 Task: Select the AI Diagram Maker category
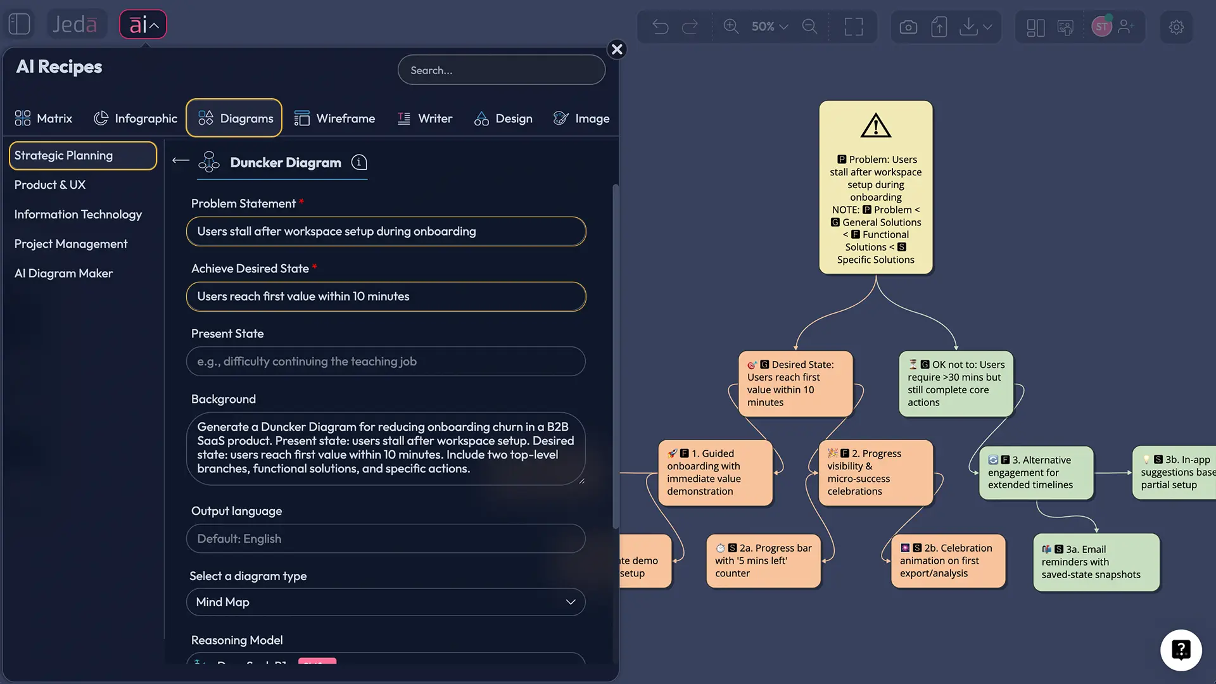pos(63,273)
